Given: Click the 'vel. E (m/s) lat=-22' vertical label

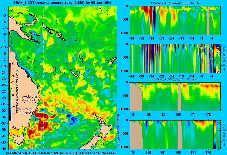Looking at the screenshot, I should click(x=224, y=135).
